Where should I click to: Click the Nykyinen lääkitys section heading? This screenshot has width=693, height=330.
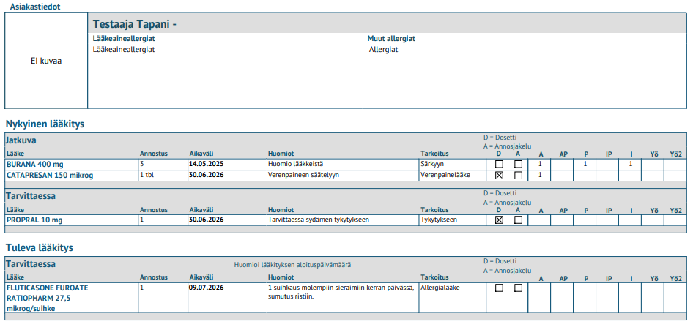click(45, 124)
